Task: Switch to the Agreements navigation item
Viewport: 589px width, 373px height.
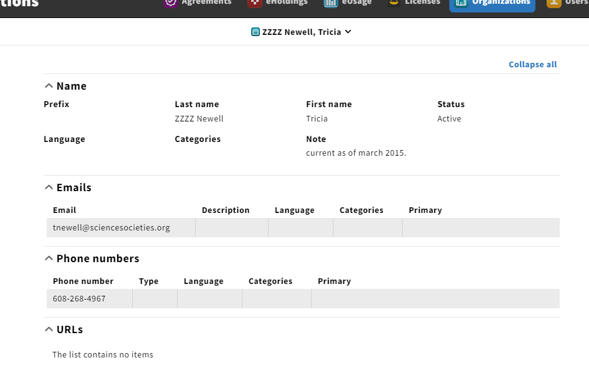Action: point(198,2)
